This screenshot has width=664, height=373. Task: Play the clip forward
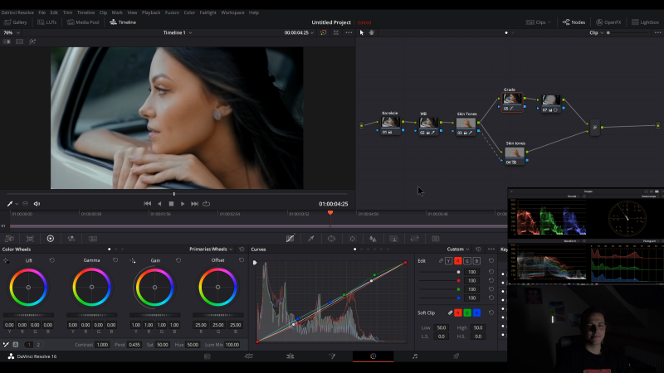pyautogui.click(x=183, y=203)
